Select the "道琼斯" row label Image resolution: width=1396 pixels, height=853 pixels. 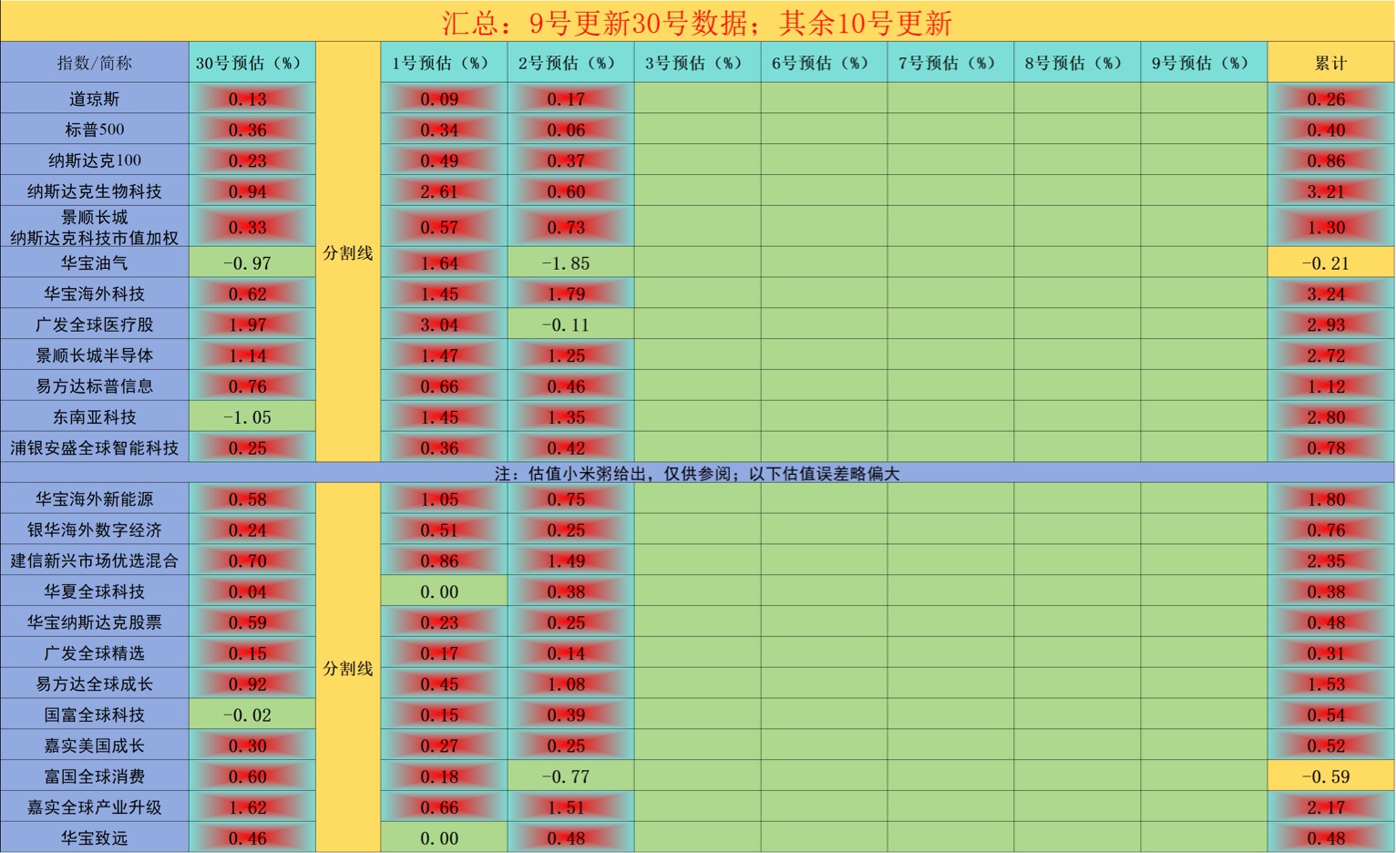(x=95, y=98)
